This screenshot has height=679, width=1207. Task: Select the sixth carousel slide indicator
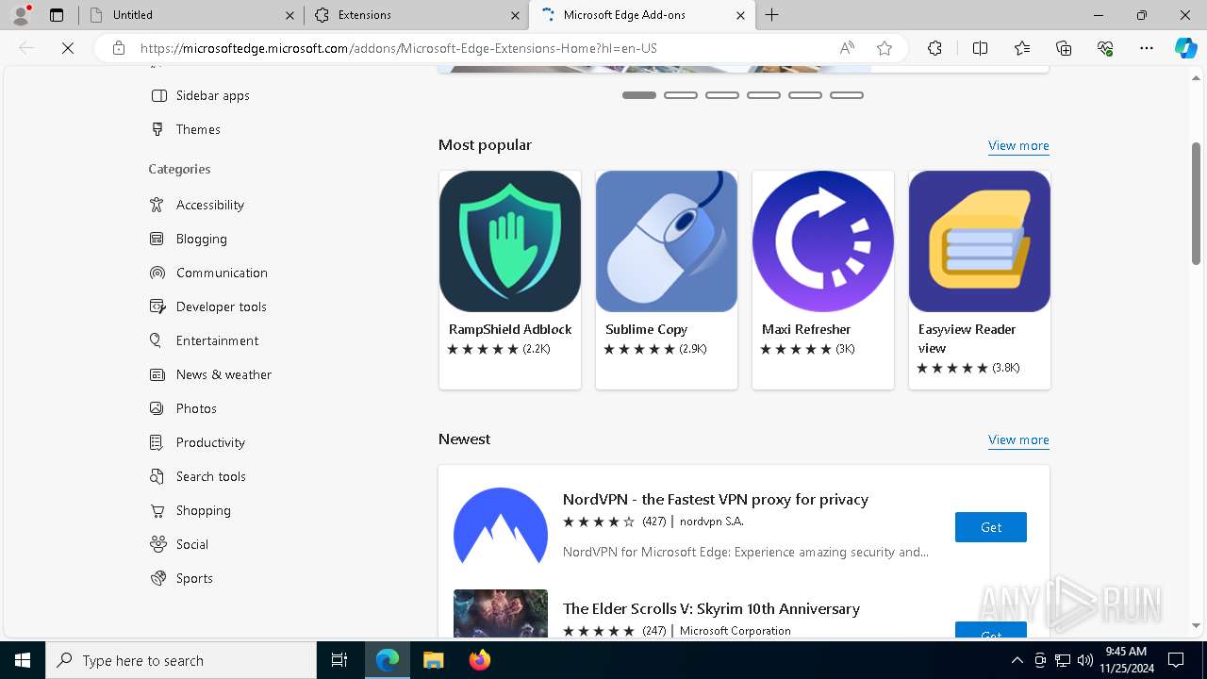847,95
